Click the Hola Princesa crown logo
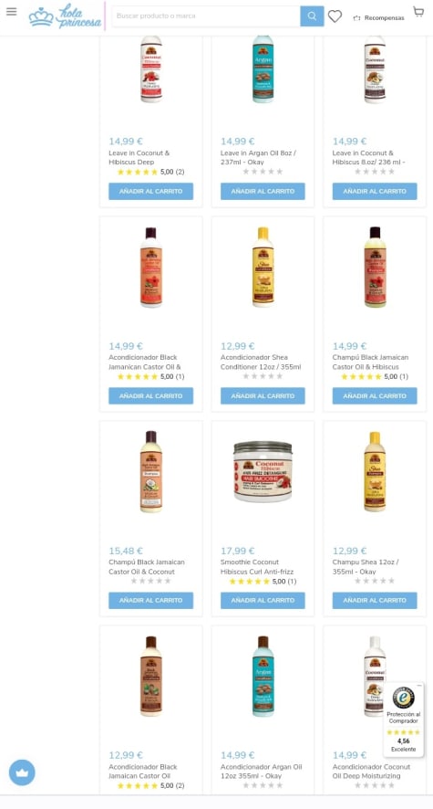 65,16
